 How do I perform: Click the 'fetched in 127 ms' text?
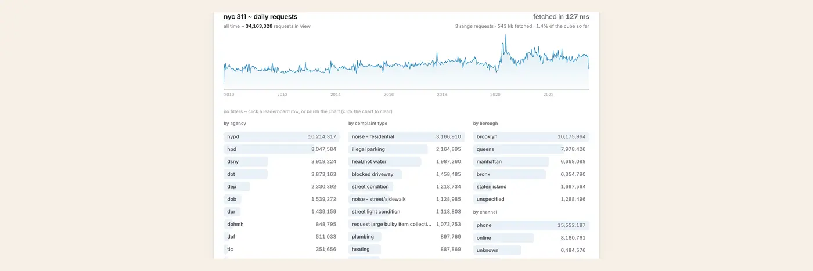[561, 17]
